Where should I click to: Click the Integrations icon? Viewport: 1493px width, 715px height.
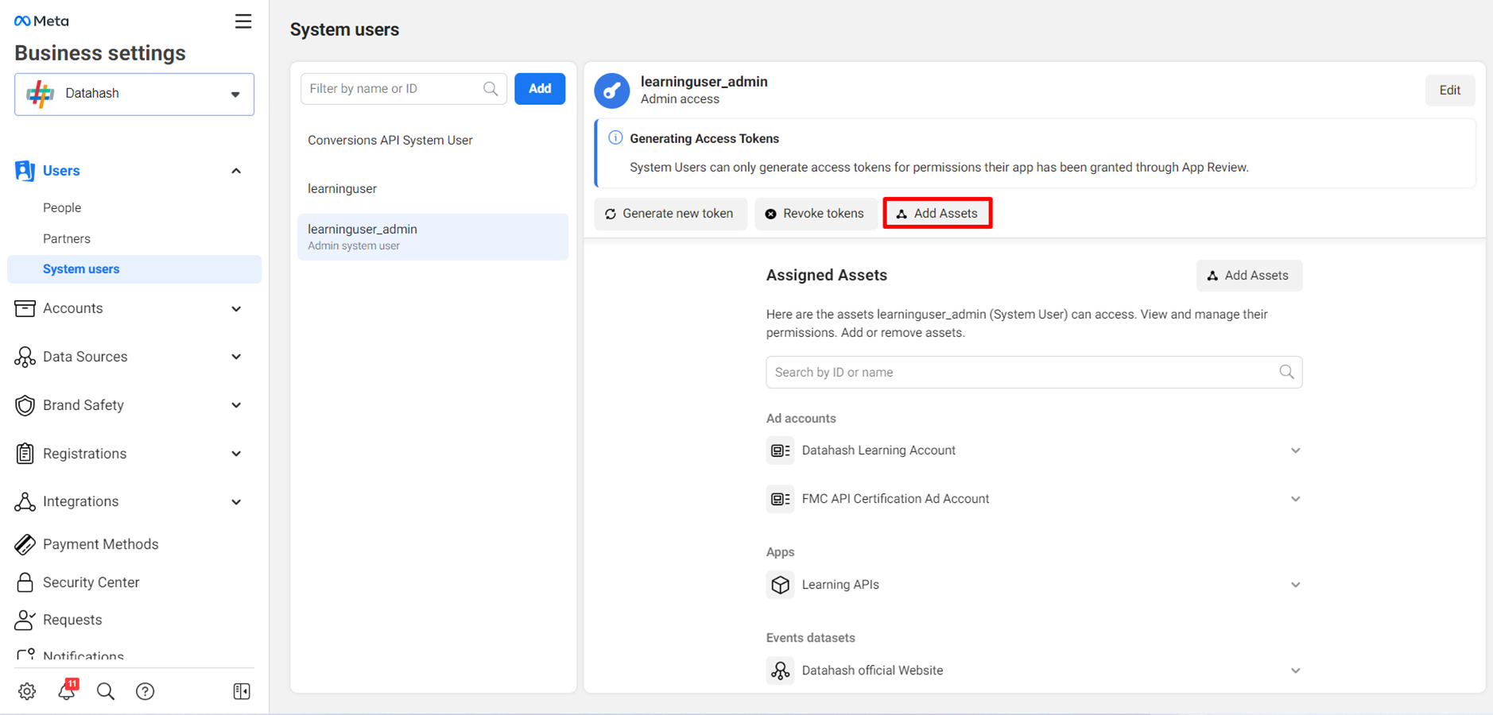pyautogui.click(x=25, y=501)
